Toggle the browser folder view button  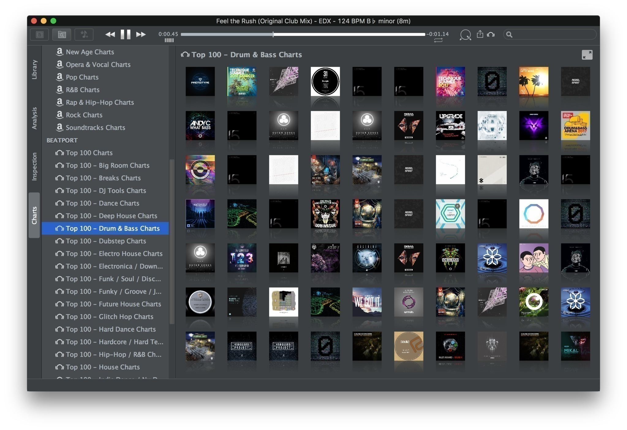point(62,34)
